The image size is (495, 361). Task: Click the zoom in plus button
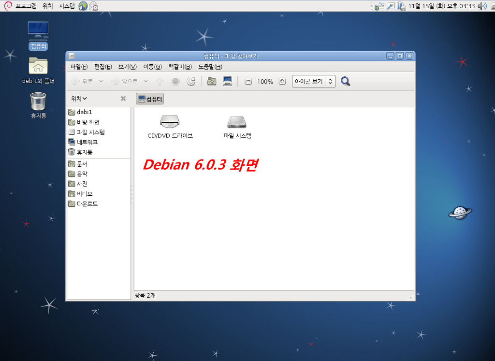(282, 82)
